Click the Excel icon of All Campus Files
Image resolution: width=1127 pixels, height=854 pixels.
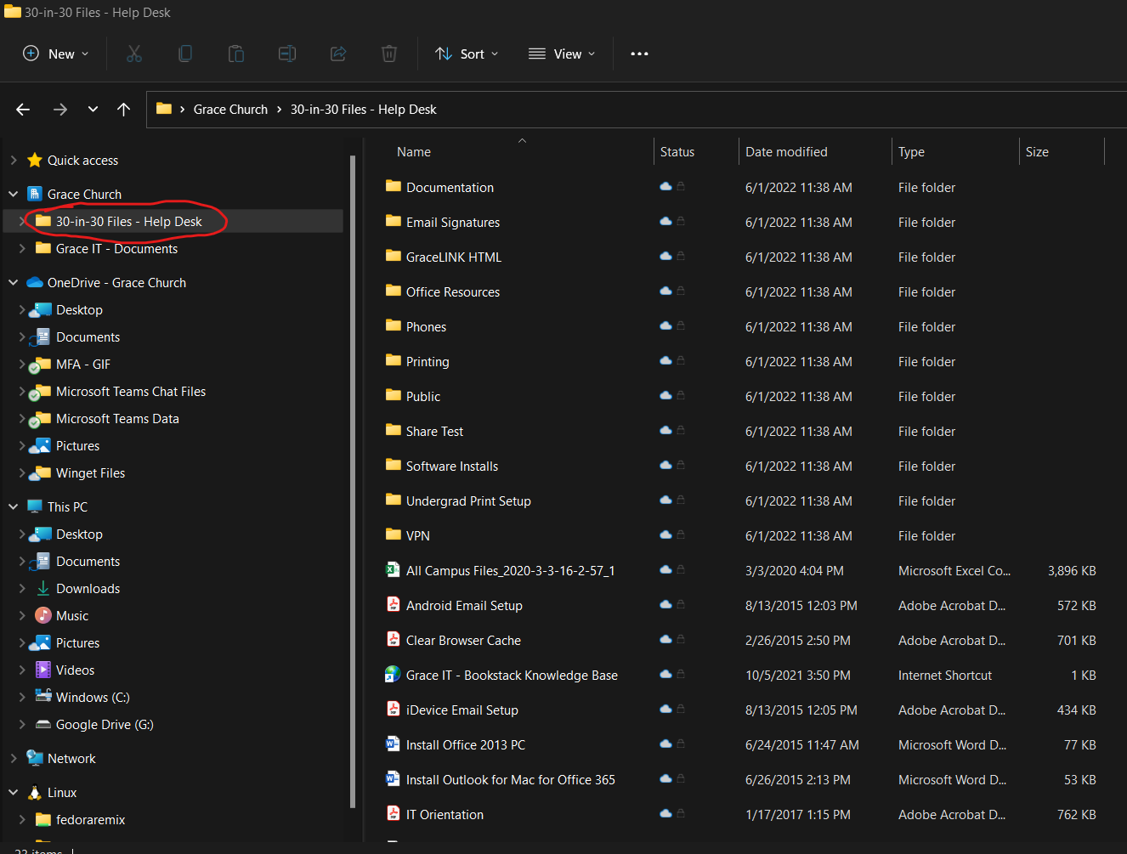[393, 570]
